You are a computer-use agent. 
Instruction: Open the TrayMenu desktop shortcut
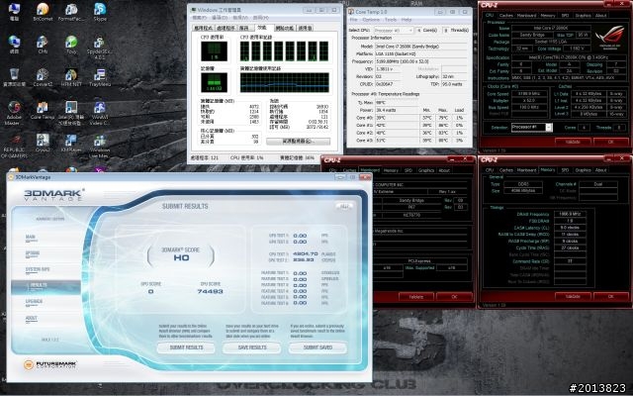click(x=100, y=77)
